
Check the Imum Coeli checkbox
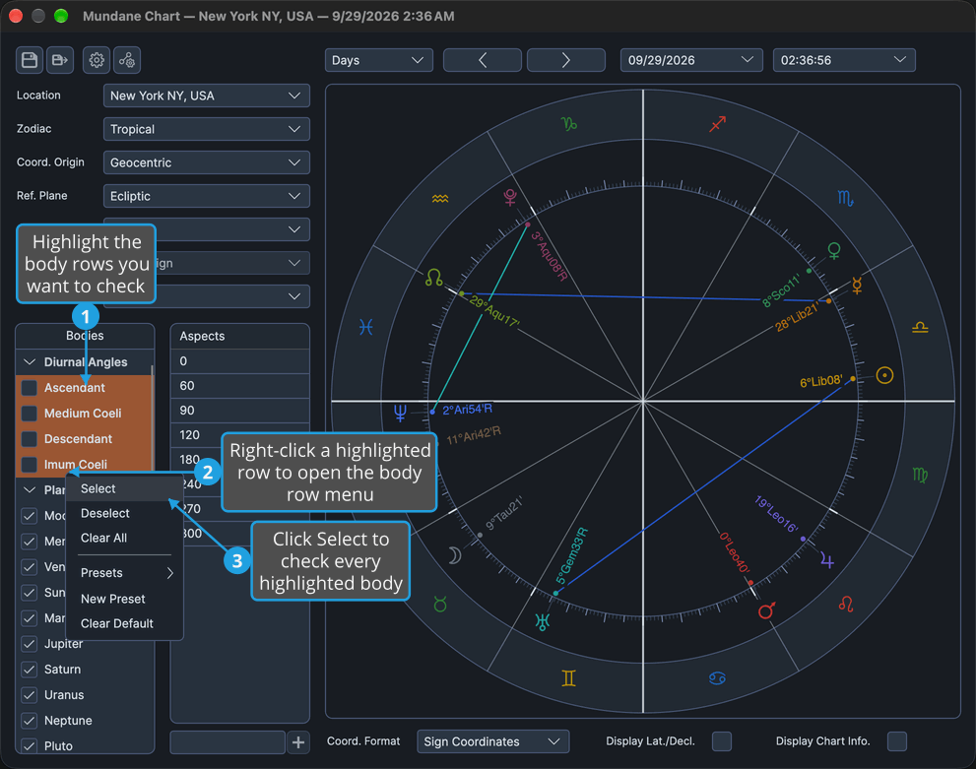tap(30, 464)
